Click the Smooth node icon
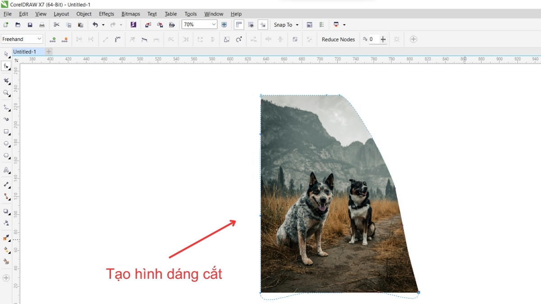The image size is (541, 304). coord(144,39)
